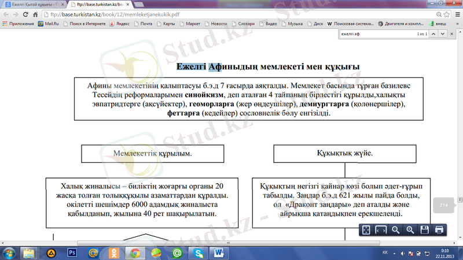Close the ftp://base.turkistan.kz tab

click(128, 5)
